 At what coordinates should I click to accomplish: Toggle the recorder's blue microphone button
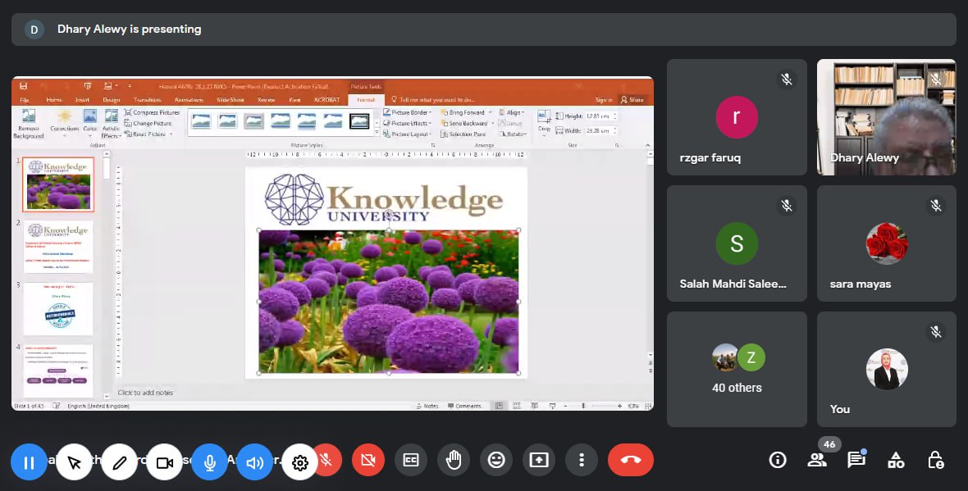tap(209, 462)
